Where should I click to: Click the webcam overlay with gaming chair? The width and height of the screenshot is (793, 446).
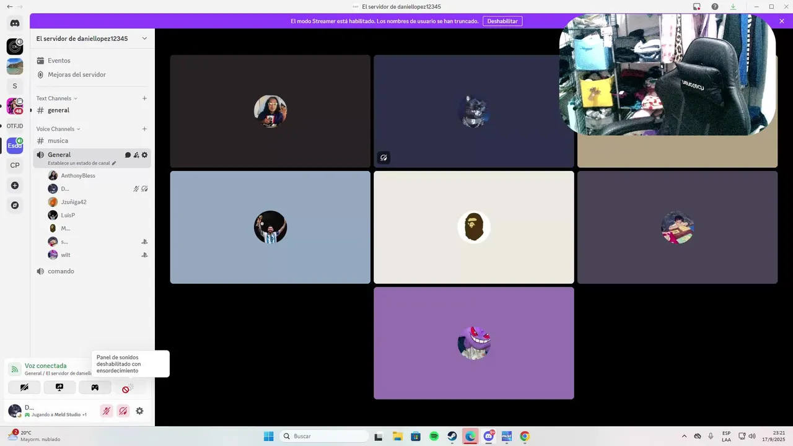coord(667,74)
